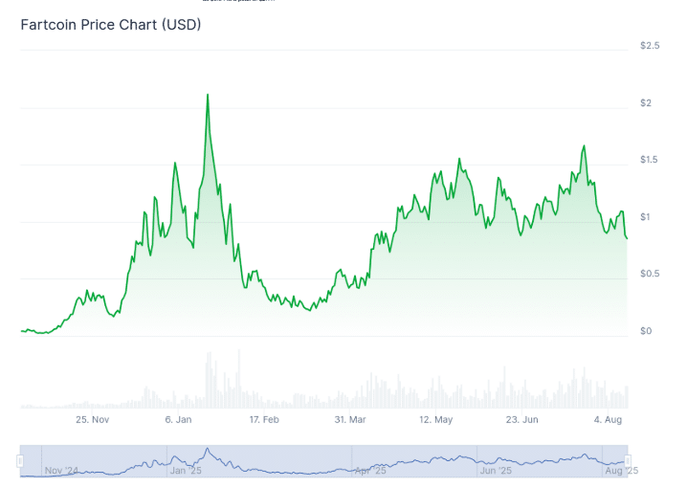
Task: Click the $2.5 y-axis label
Action: pyautogui.click(x=650, y=46)
